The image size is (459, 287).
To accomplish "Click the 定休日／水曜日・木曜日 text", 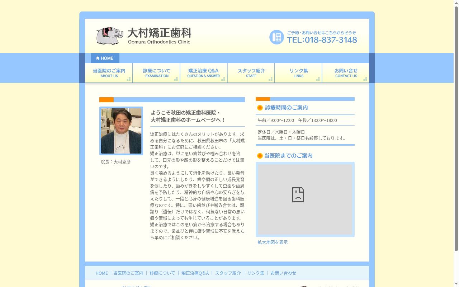I will point(281,132).
